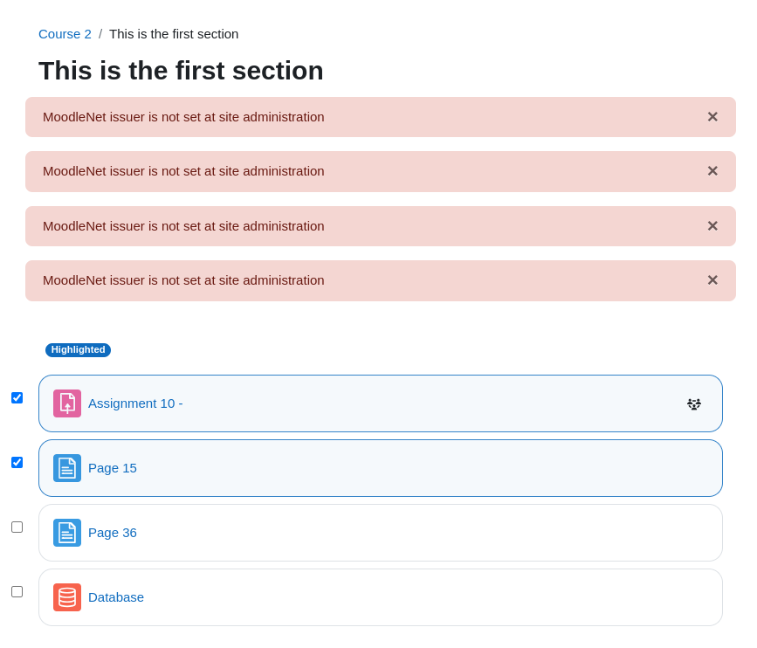Tick the Page 36 checkbox
This screenshot has width=757, height=648.
point(17,527)
